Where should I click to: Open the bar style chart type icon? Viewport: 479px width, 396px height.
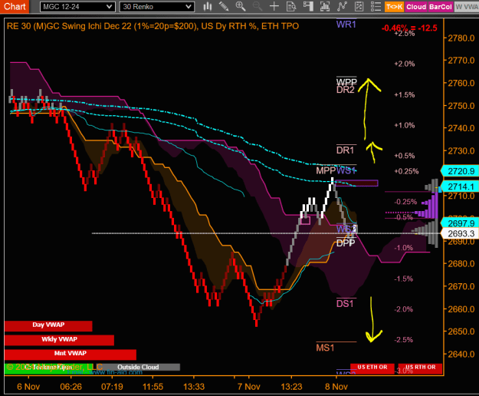pos(208,6)
